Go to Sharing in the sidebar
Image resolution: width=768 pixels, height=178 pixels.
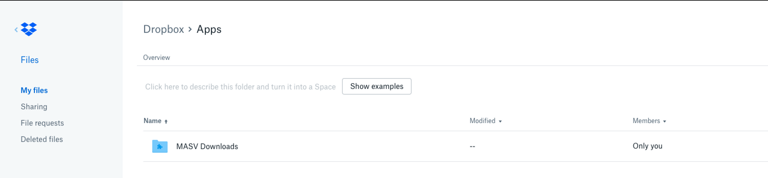point(34,107)
